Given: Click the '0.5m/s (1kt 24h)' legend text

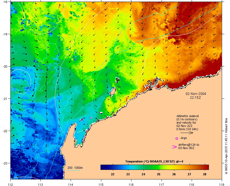Looking at the screenshot, I should (187, 129).
